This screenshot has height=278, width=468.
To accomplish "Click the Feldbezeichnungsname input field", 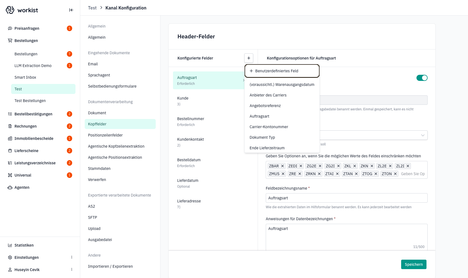I will 347,198.
